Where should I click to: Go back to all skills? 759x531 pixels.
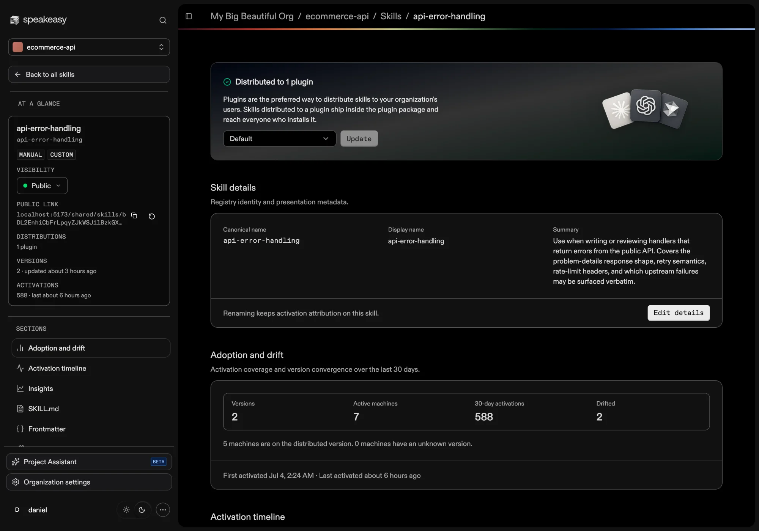pos(89,74)
